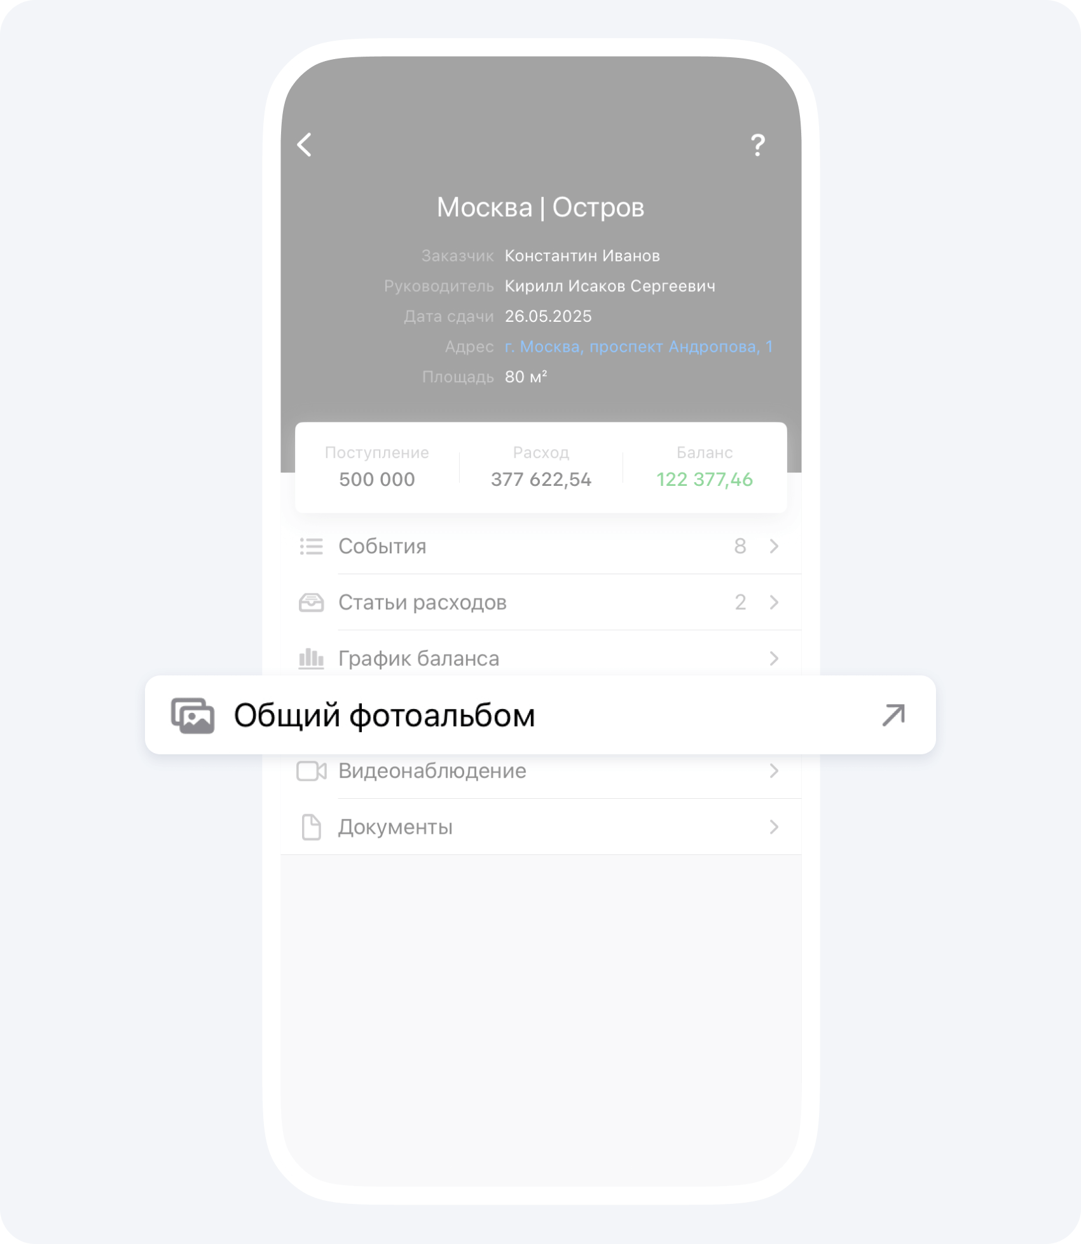Image resolution: width=1081 pixels, height=1244 pixels.
Task: Tap the Баланс value 122 377,46
Action: pyautogui.click(x=705, y=480)
